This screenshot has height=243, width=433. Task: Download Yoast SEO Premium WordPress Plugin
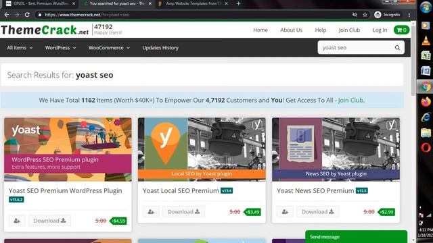49,221
